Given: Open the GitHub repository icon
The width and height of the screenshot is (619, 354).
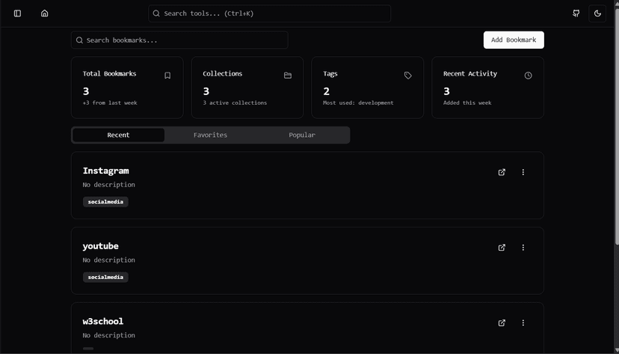Looking at the screenshot, I should [576, 13].
